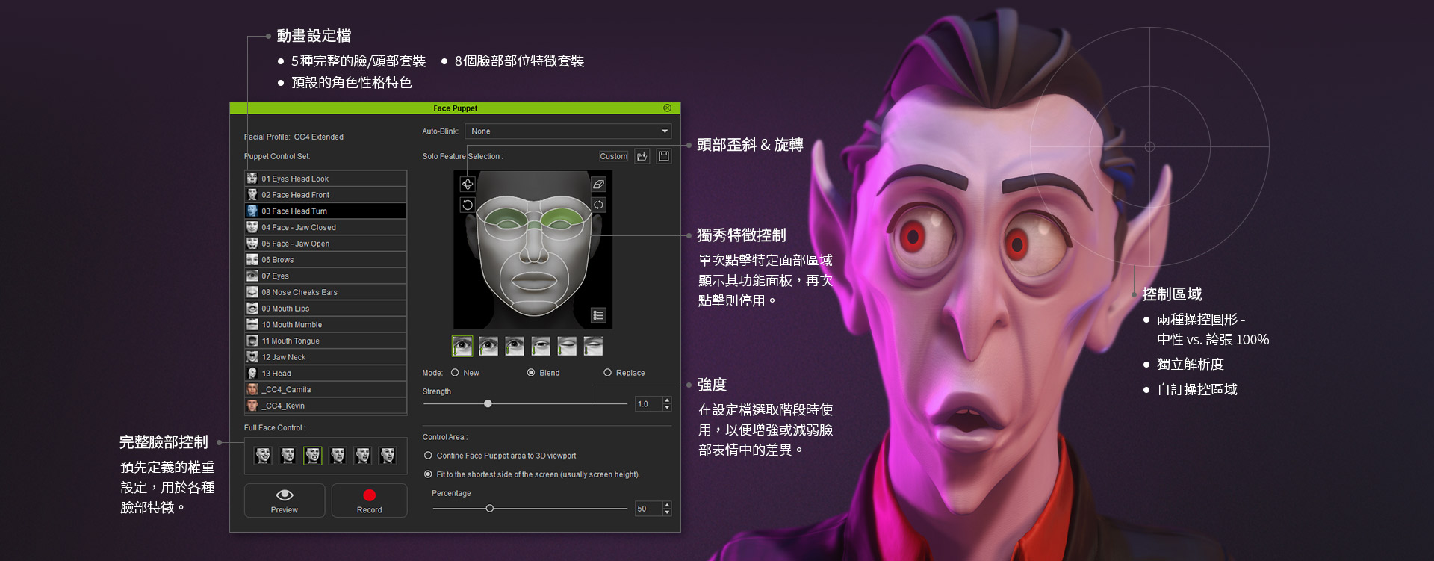Click the Preview eye button
The width and height of the screenshot is (1434, 561).
(x=285, y=500)
